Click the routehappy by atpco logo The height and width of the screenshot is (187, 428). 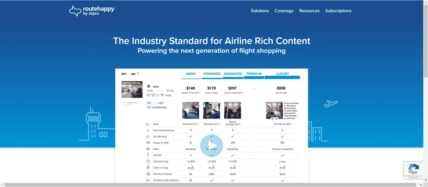(x=92, y=10)
